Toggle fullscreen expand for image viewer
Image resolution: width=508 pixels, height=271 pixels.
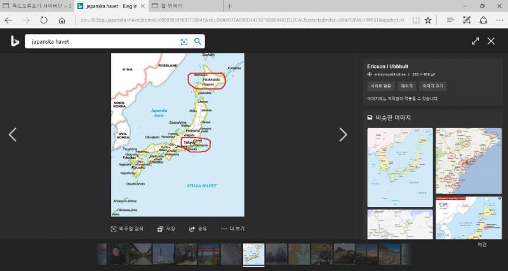(x=475, y=41)
